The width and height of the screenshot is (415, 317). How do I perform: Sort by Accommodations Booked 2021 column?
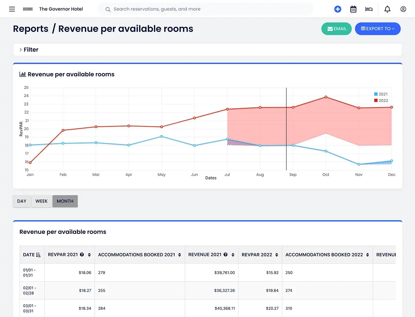(x=179, y=255)
